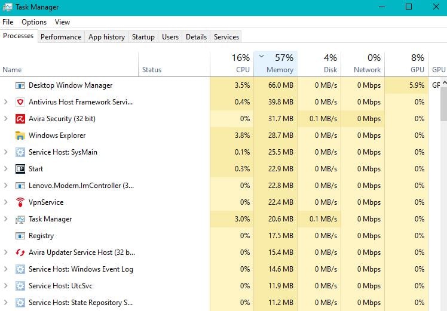Viewport: 447px width, 311px height.
Task: Open the Options menu
Action: (x=34, y=22)
